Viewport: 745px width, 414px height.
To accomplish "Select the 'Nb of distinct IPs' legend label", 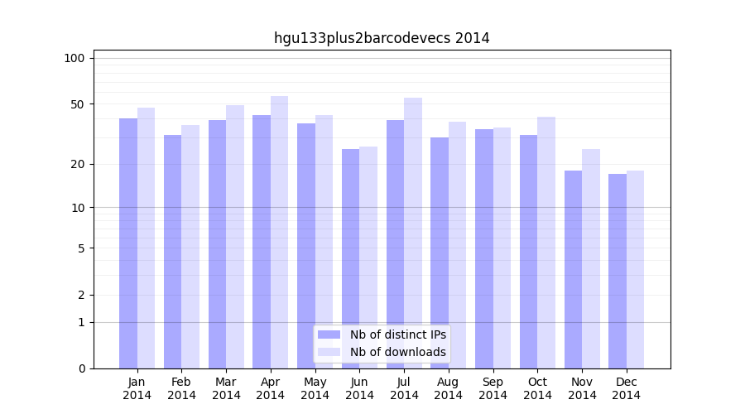I will 397,335.
